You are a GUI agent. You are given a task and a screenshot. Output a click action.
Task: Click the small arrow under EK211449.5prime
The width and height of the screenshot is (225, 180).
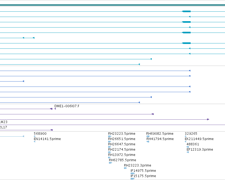pos(185,142)
